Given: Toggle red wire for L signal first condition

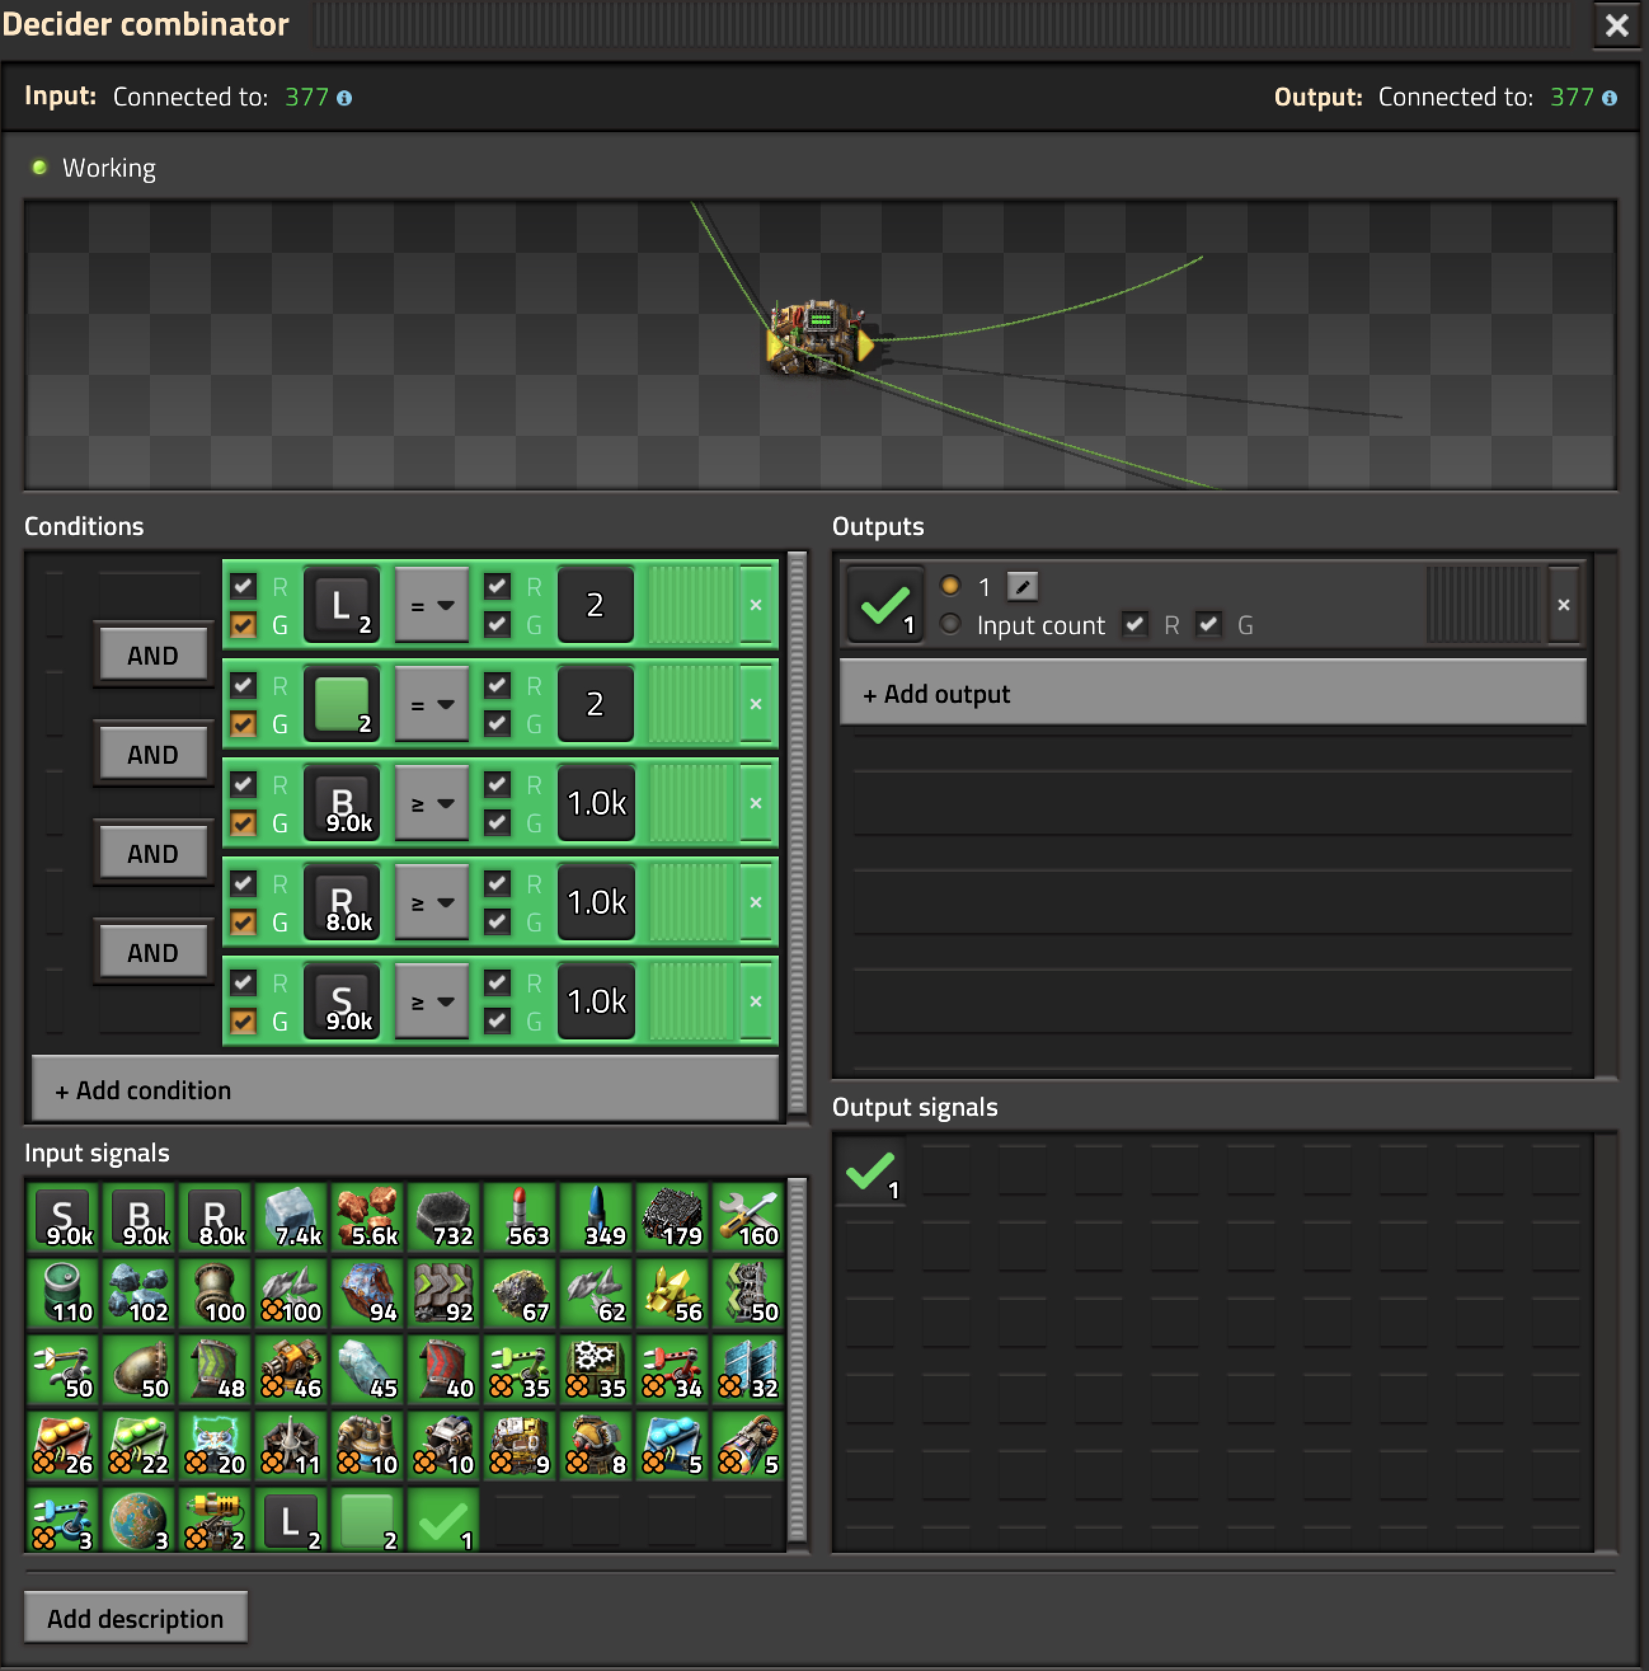Looking at the screenshot, I should pyautogui.click(x=244, y=586).
